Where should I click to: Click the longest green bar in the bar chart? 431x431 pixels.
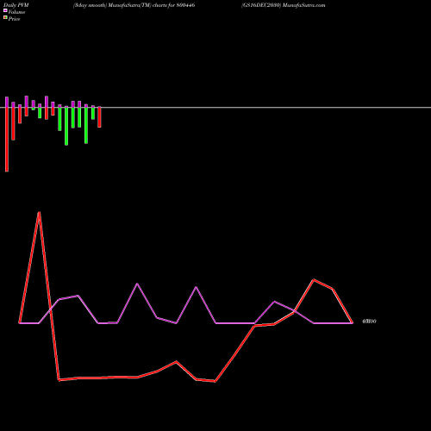coord(66,126)
